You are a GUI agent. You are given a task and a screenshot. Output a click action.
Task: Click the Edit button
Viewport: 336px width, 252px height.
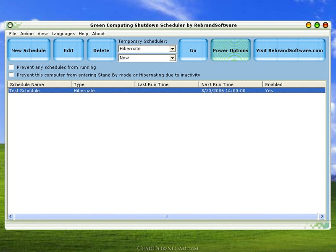coord(68,50)
